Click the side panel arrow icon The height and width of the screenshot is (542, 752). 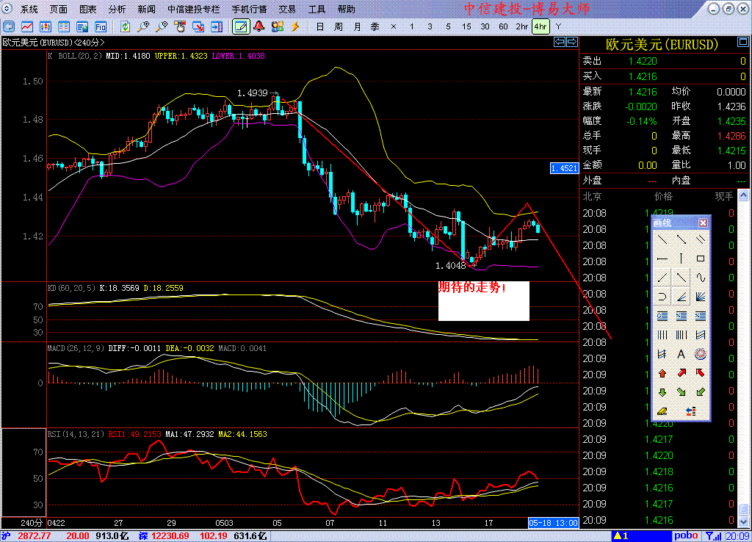tap(217, 27)
